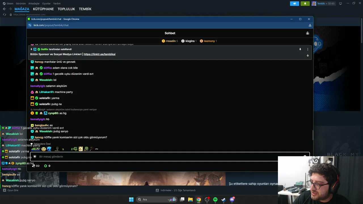Open Steam downloads status 'İndirmeler'
Image resolution: width=363 pixels, height=204 pixels.
coord(176,190)
